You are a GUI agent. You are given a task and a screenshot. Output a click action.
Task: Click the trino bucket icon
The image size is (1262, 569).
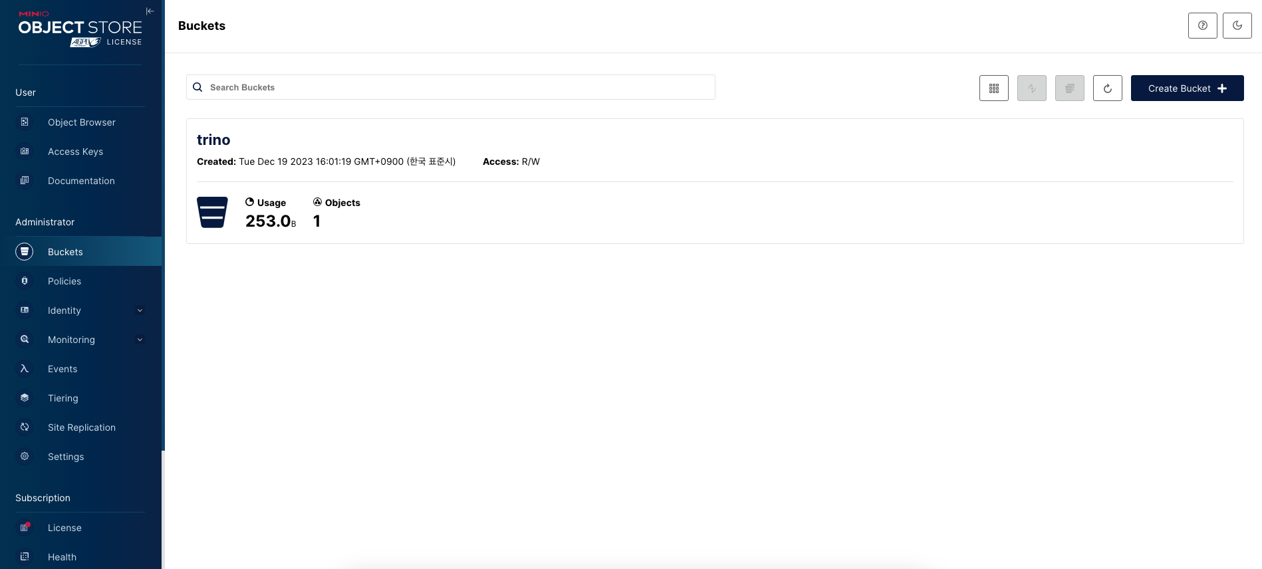tap(213, 212)
